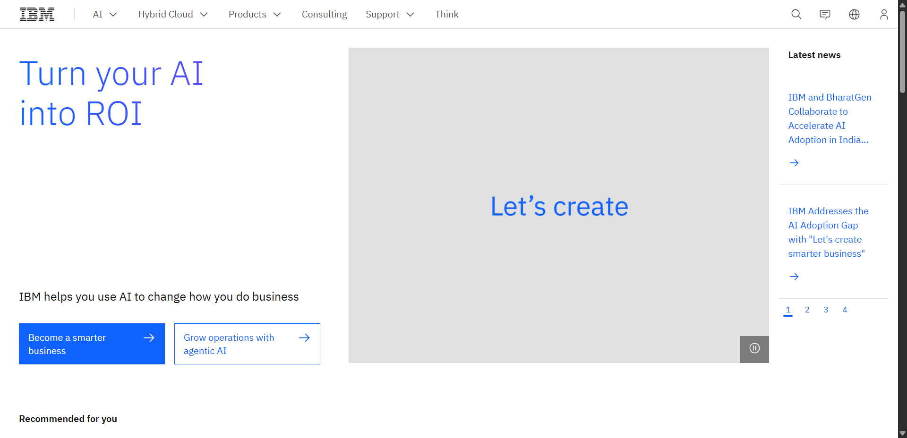This screenshot has width=907, height=438.
Task: Click the IBM logo
Action: pyautogui.click(x=37, y=14)
